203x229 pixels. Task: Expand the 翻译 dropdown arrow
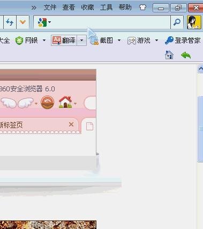(82, 41)
